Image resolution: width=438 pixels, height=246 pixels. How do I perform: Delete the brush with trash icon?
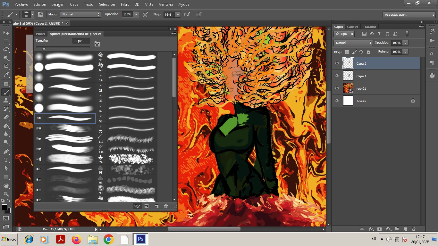coord(166,206)
